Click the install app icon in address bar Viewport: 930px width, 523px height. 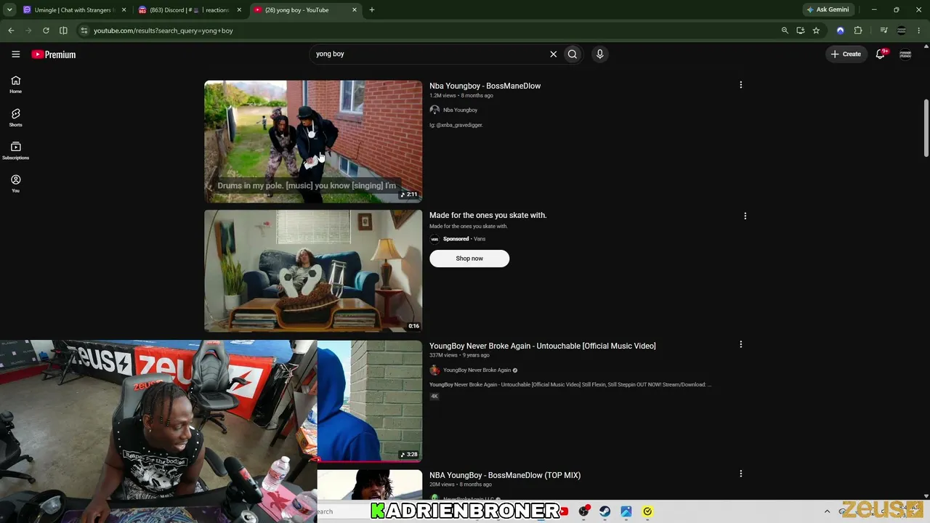pyautogui.click(x=800, y=31)
